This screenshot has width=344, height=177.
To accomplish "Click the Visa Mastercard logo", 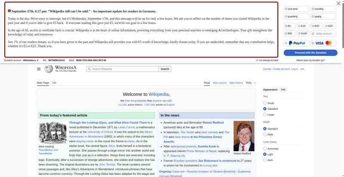I will point(323,43).
